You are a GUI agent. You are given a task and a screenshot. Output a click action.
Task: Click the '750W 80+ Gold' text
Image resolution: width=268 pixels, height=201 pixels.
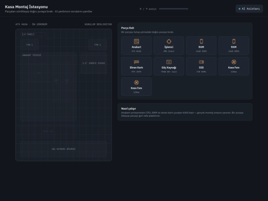click(169, 72)
